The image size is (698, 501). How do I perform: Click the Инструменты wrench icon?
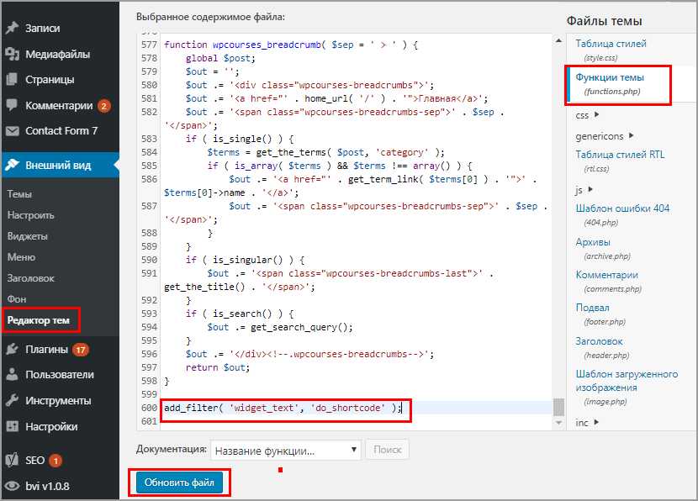point(12,401)
